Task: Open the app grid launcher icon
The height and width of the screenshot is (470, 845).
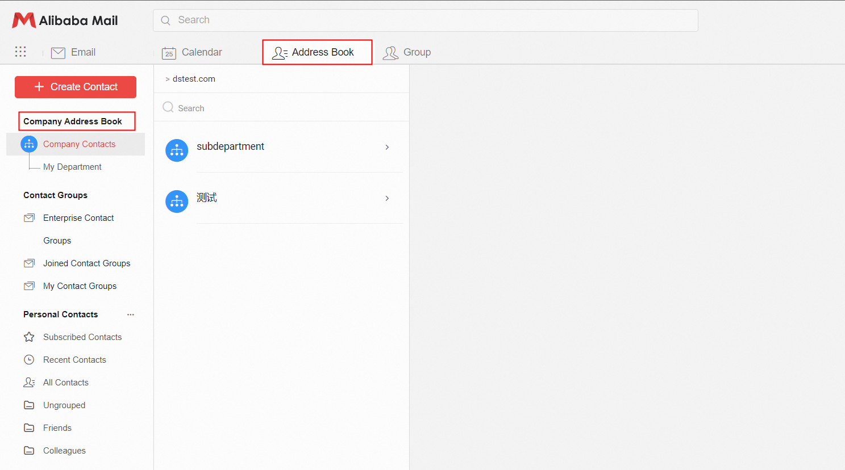Action: point(20,52)
